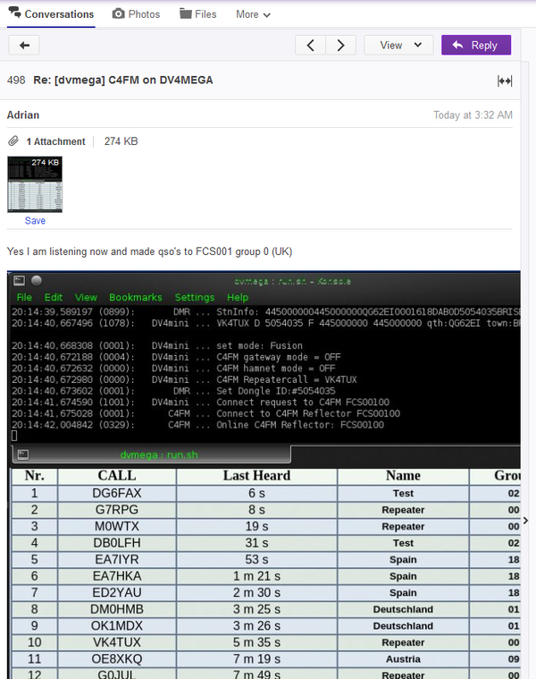536x679 pixels.
Task: Select the dvmega : run.sh terminal tab
Action: (x=151, y=454)
